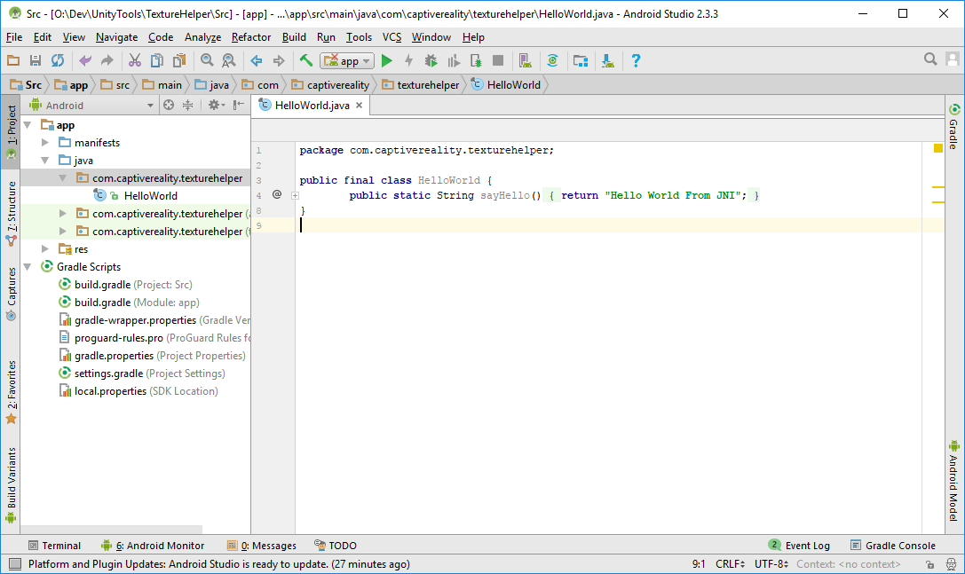Screen dimensions: 965x574
Task: Click the scroll-from-source target icon in Project panel
Action: click(169, 106)
